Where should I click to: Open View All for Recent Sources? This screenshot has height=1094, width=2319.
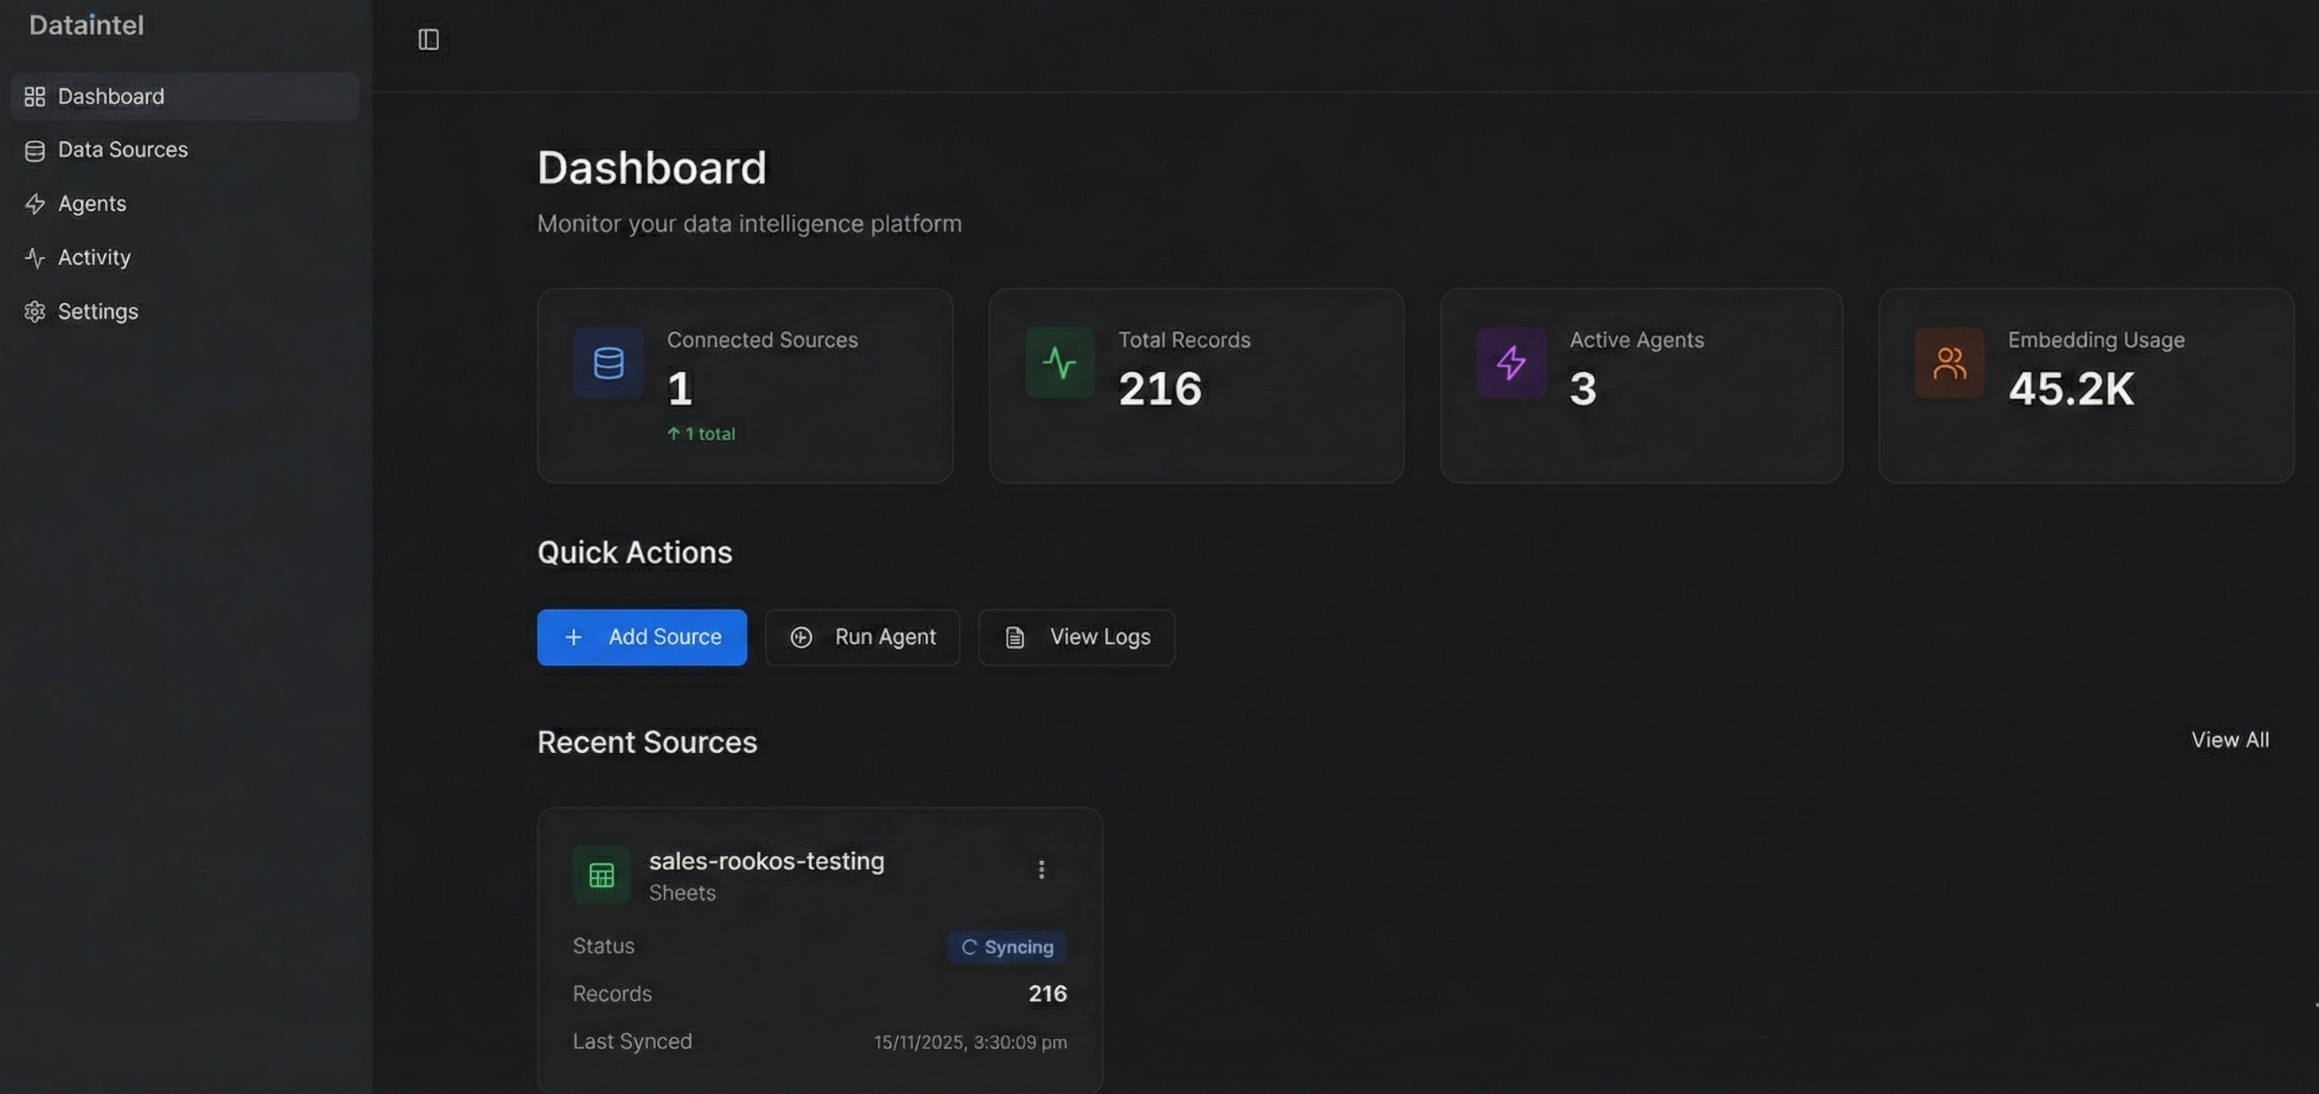2230,739
